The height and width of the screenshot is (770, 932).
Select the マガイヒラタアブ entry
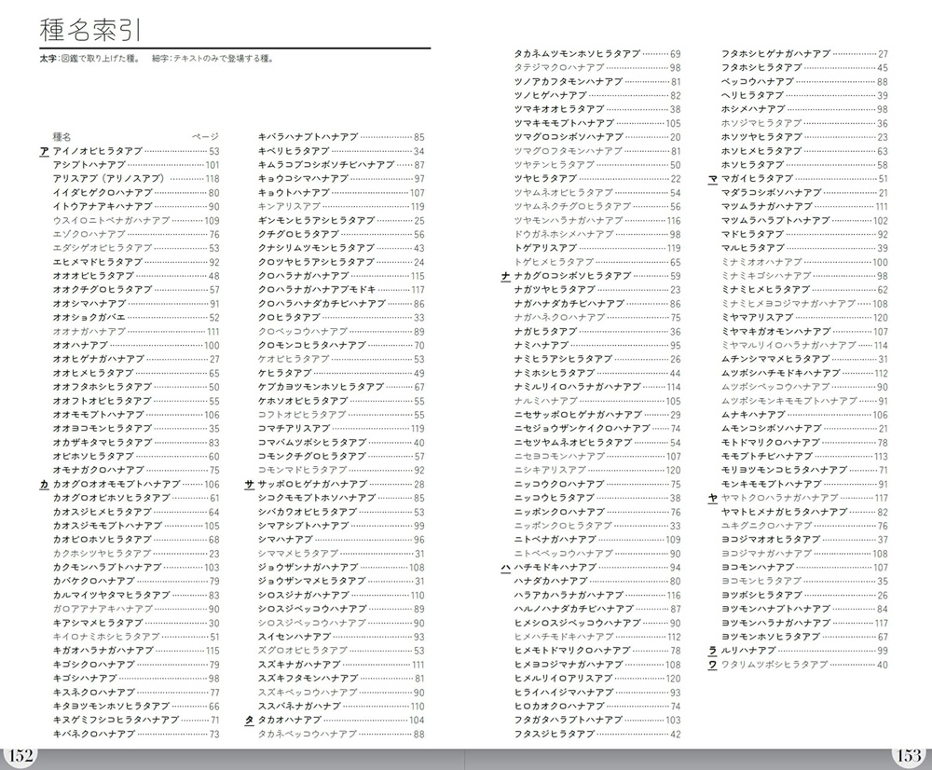[757, 179]
